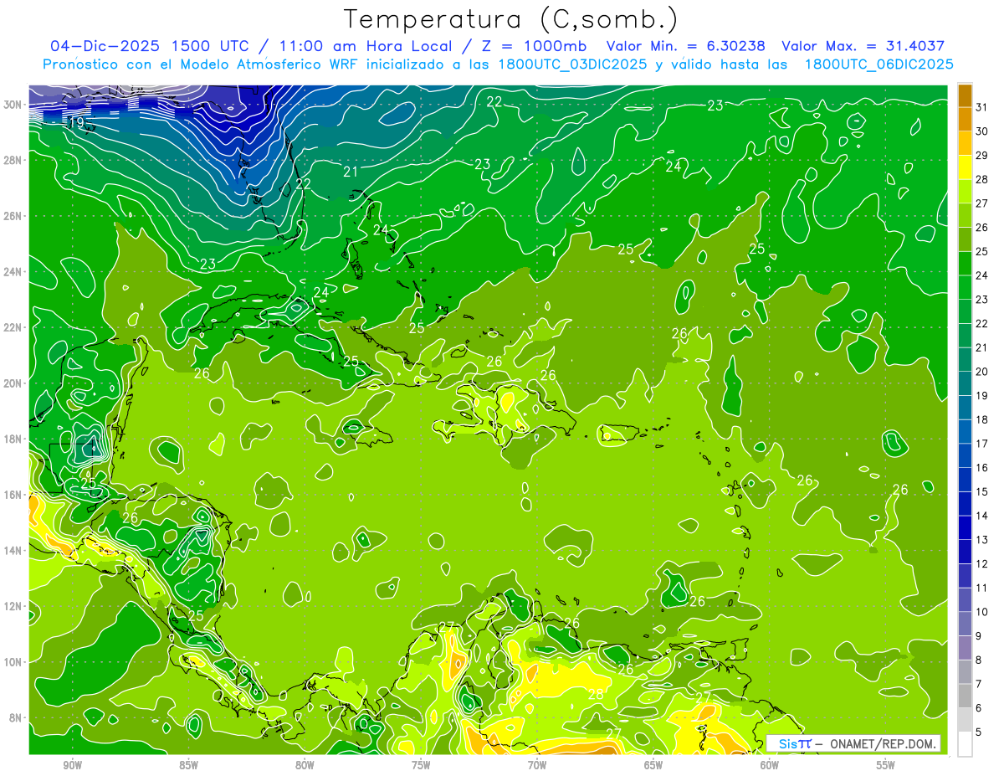Click the '18' label on the color scale
1004x776 pixels.
(x=981, y=419)
